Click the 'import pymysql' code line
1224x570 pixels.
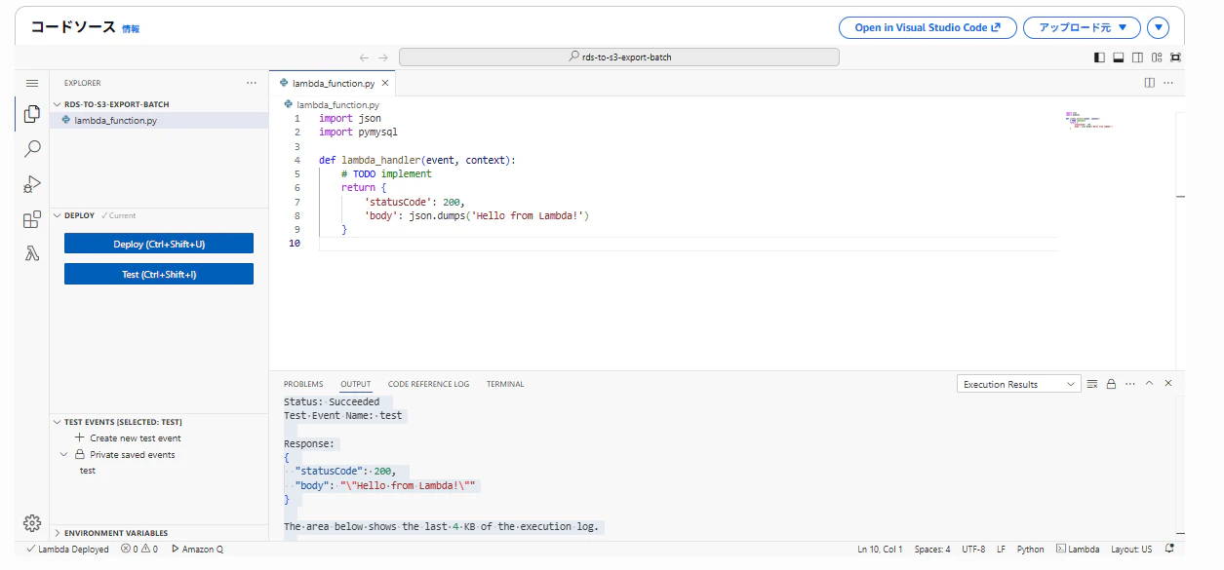tap(358, 133)
